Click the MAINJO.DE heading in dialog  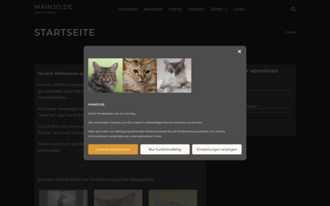pos(96,104)
